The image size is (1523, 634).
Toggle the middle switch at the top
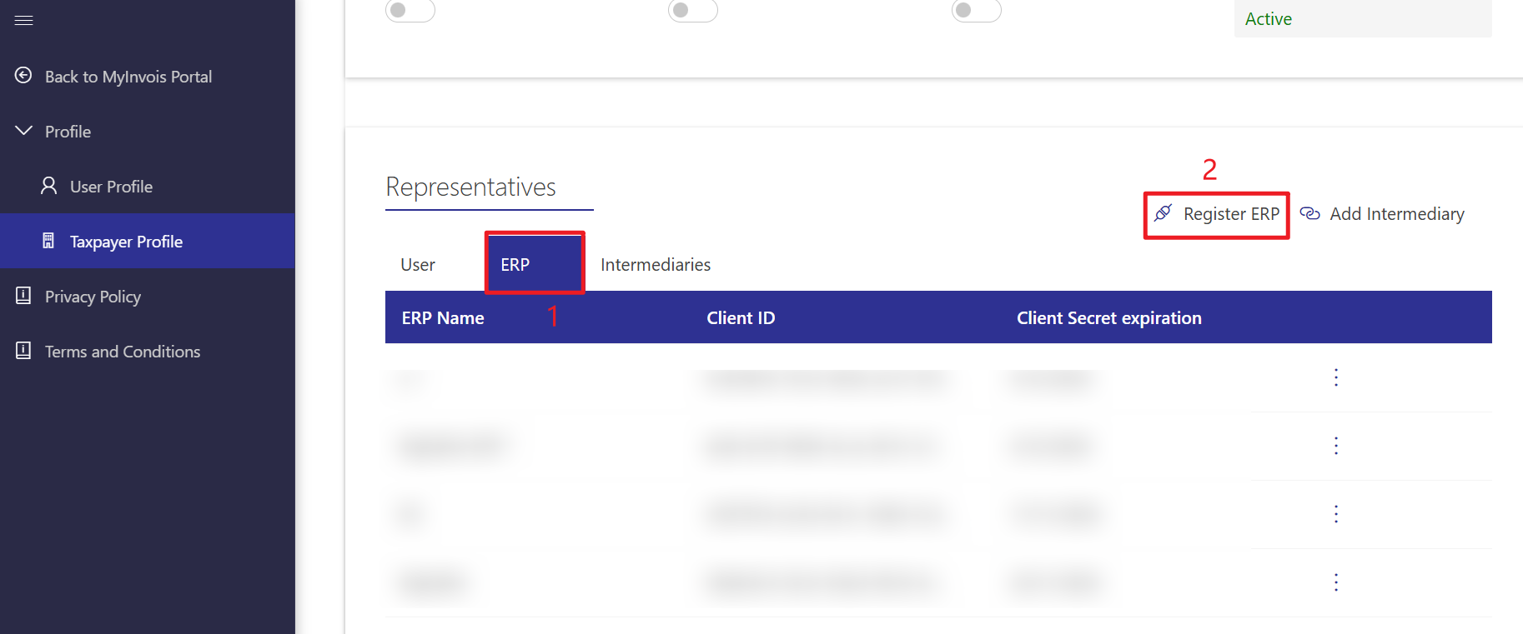tap(692, 10)
